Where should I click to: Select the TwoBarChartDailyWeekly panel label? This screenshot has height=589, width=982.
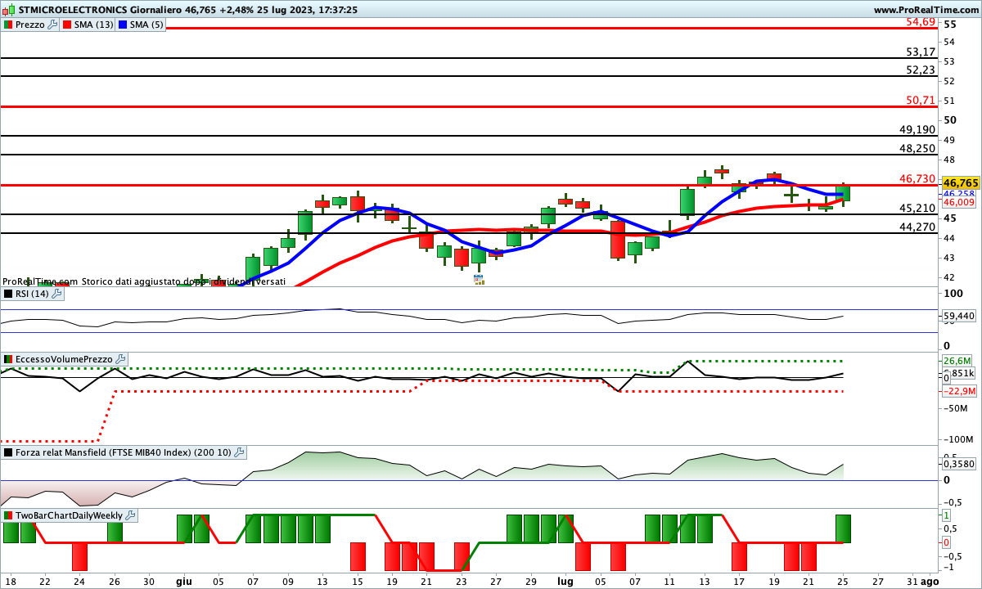click(69, 515)
